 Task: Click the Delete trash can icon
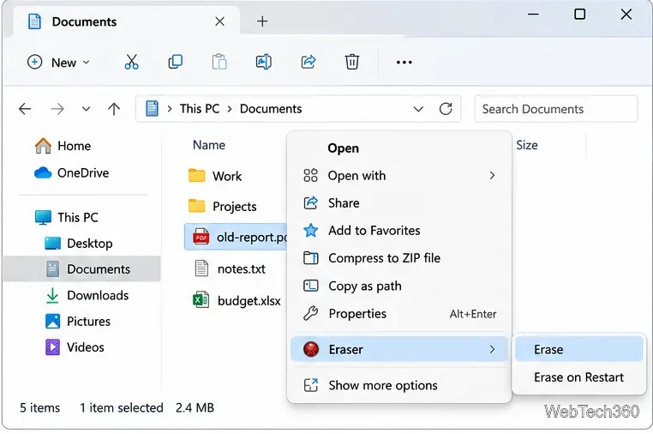[x=352, y=62]
